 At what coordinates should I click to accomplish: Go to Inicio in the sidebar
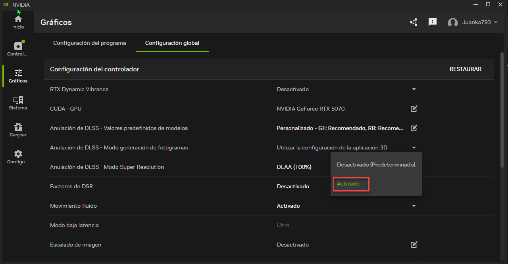(18, 22)
